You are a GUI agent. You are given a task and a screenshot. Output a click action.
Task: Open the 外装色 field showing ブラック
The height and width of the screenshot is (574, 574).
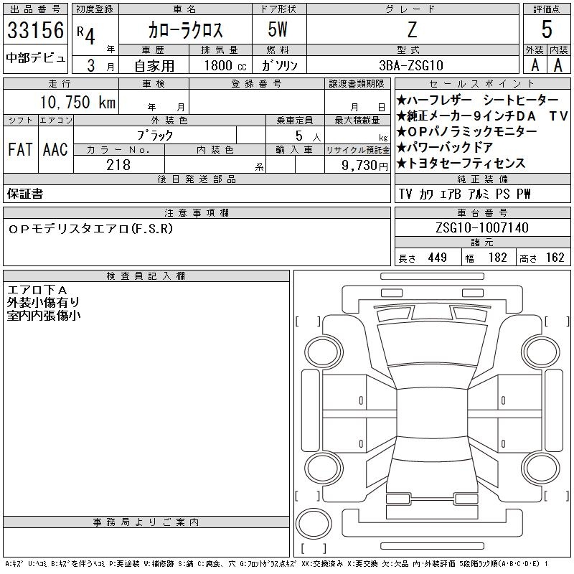(x=169, y=135)
